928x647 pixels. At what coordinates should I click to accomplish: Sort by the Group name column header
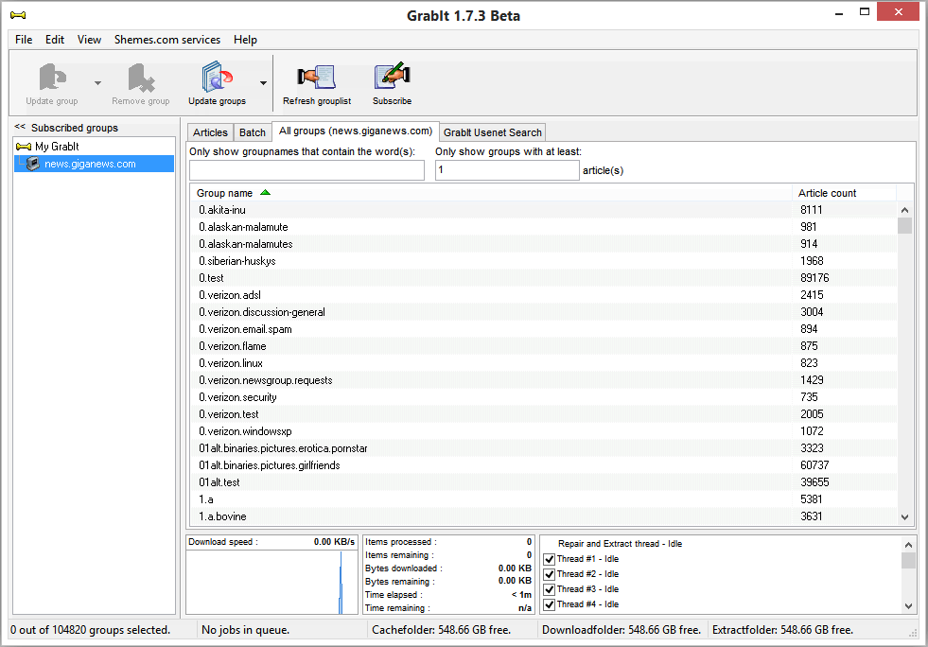tap(491, 193)
